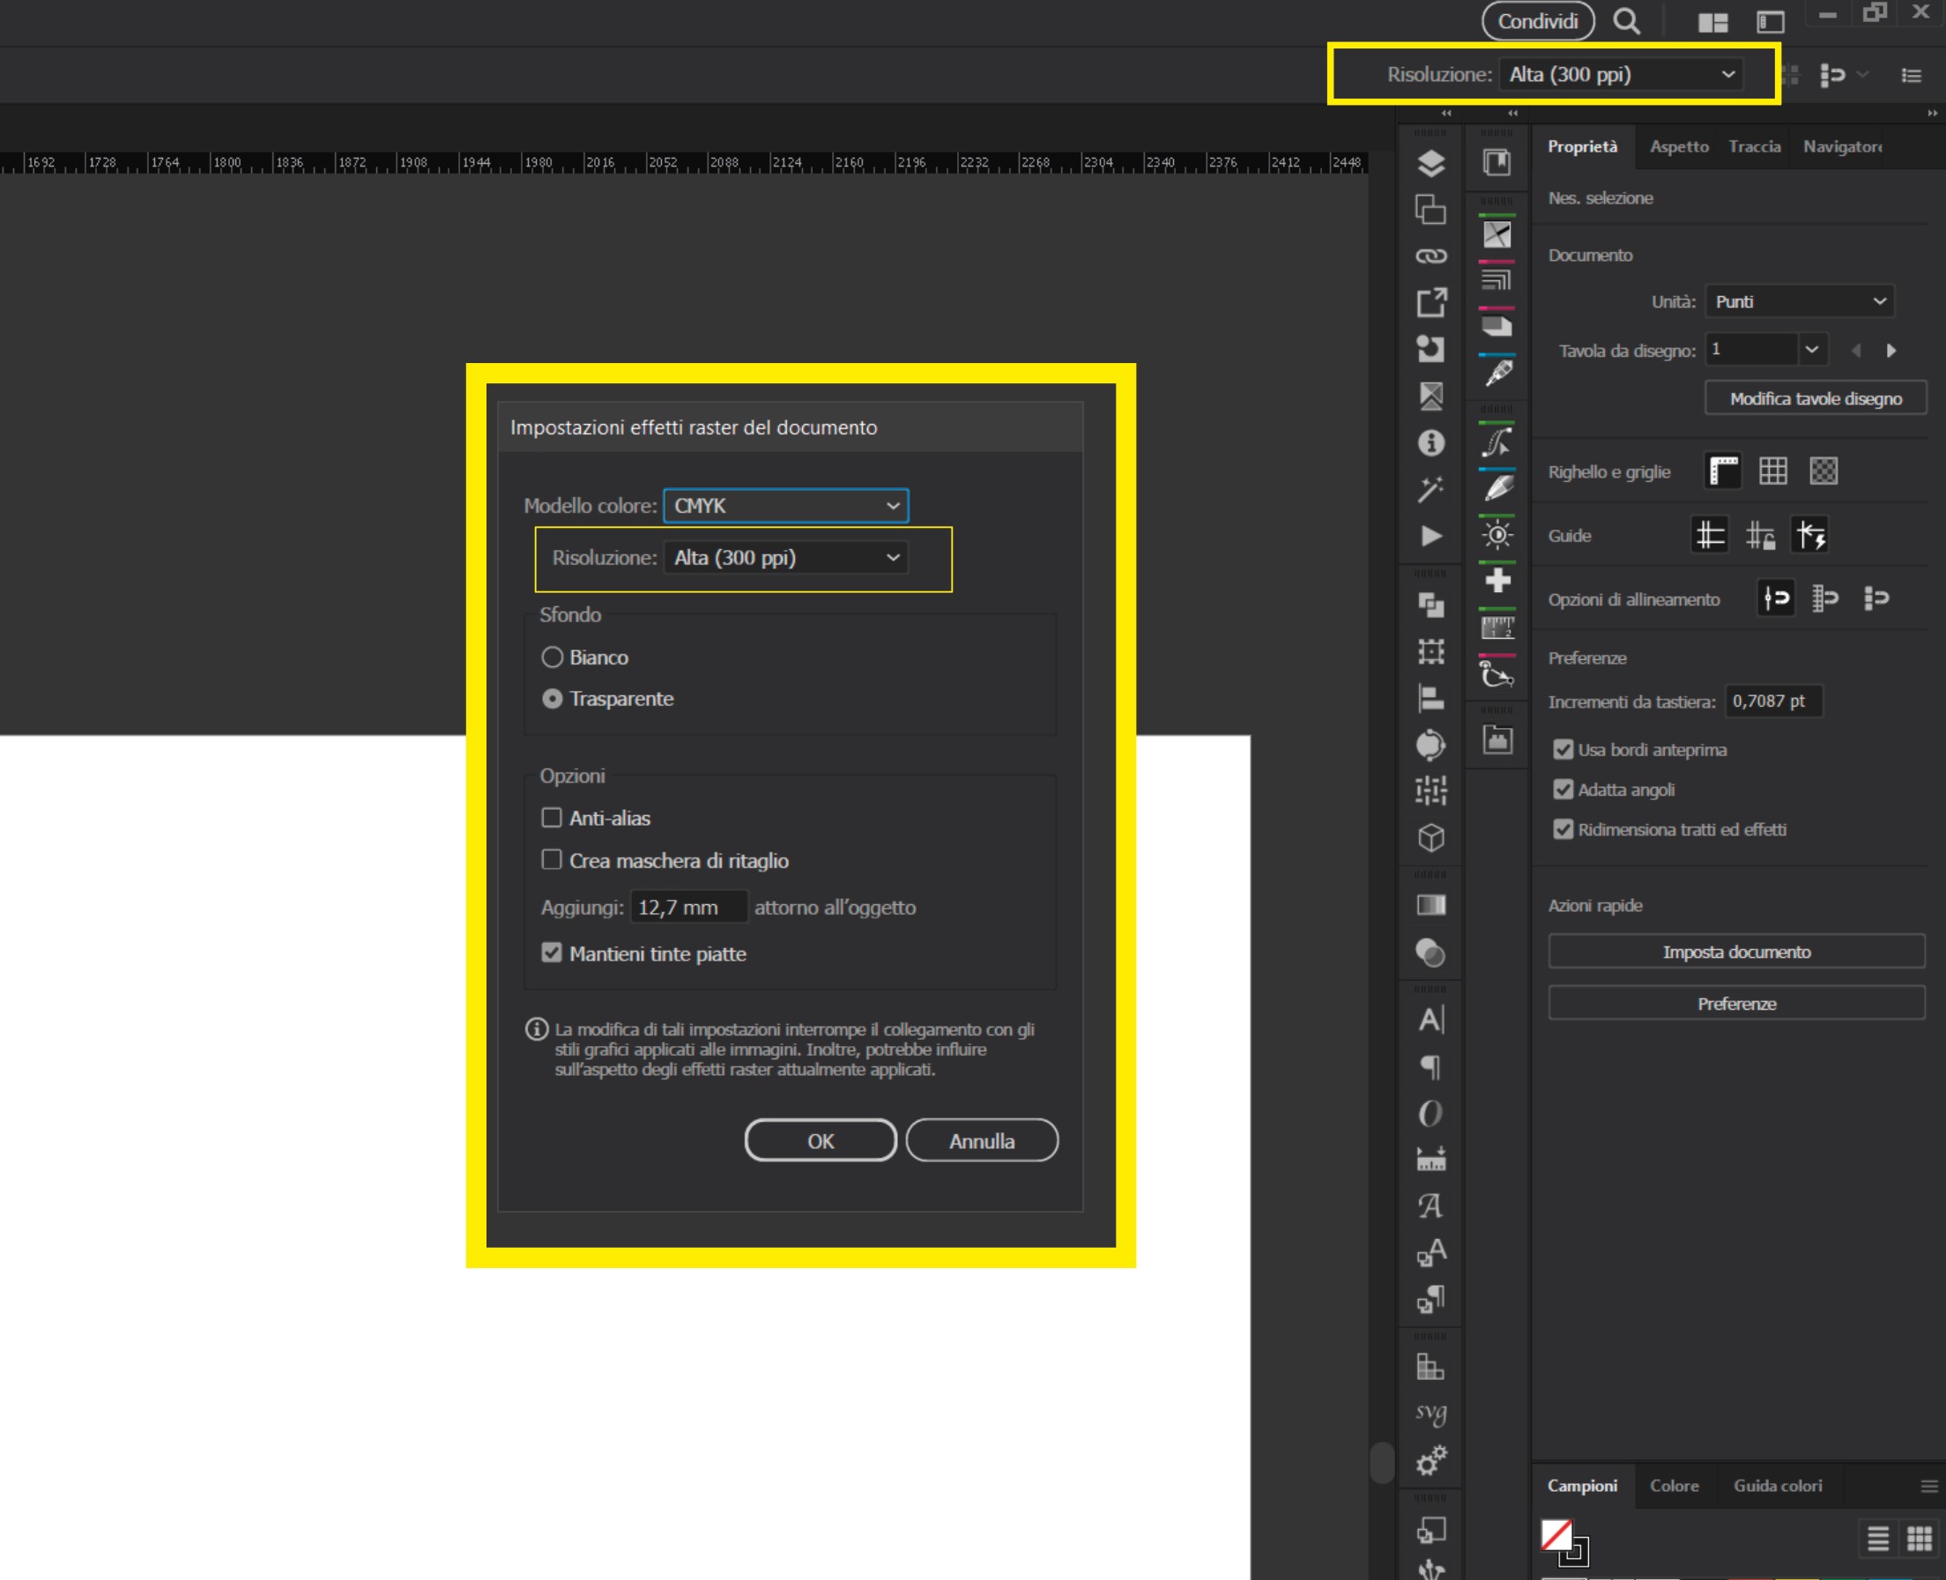Click the 12,7 mm Aggiungi input field
The width and height of the screenshot is (1946, 1580).
click(689, 907)
